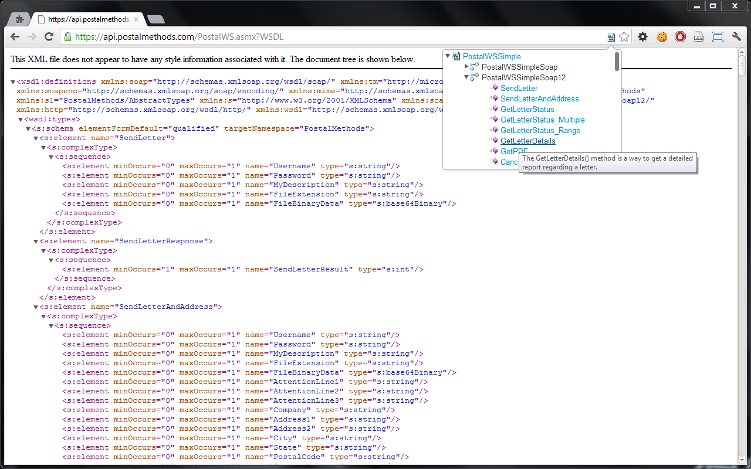Open a new tab
This screenshot has width=751, height=469.
pos(155,19)
